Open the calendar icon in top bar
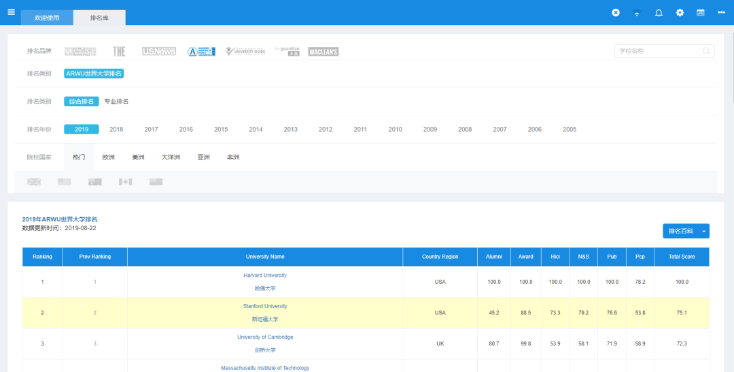 coord(700,13)
